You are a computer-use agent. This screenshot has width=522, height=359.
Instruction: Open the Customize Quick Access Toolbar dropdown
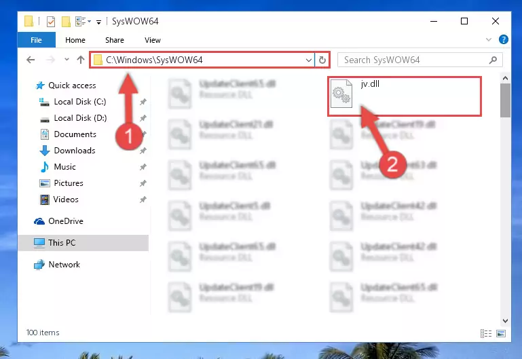pos(98,22)
